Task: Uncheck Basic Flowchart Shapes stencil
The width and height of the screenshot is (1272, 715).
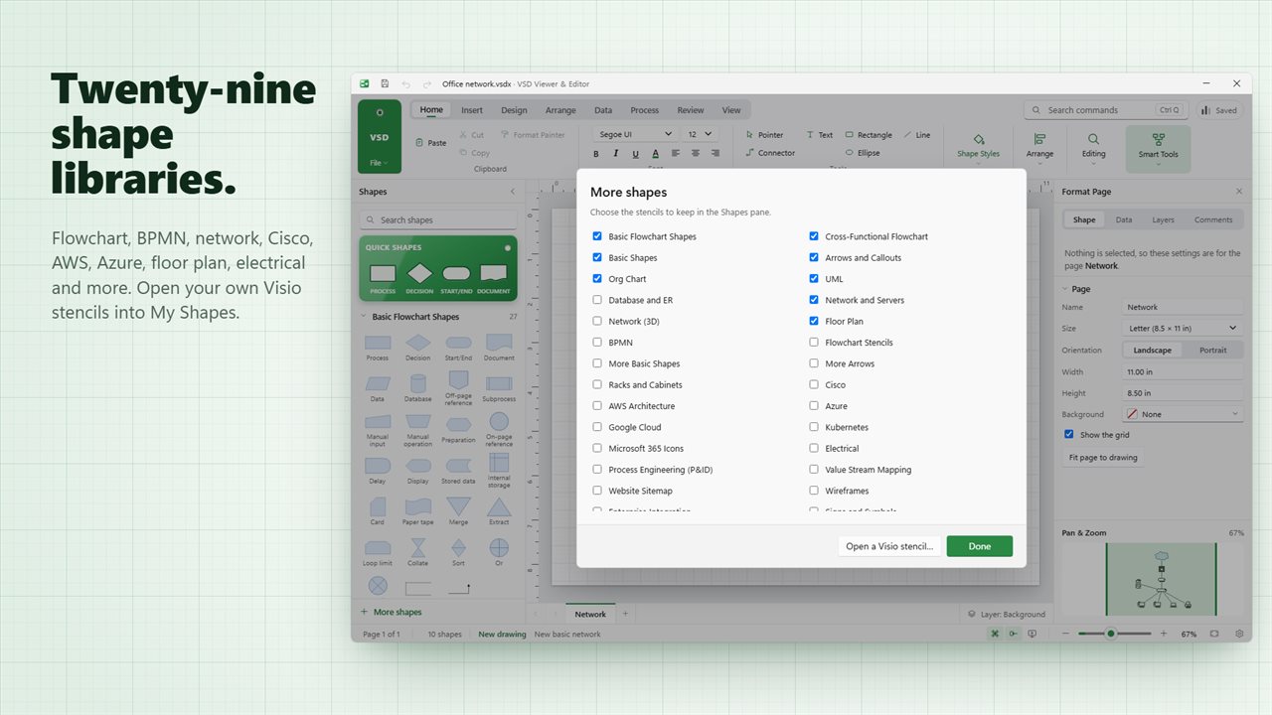Action: click(x=597, y=236)
